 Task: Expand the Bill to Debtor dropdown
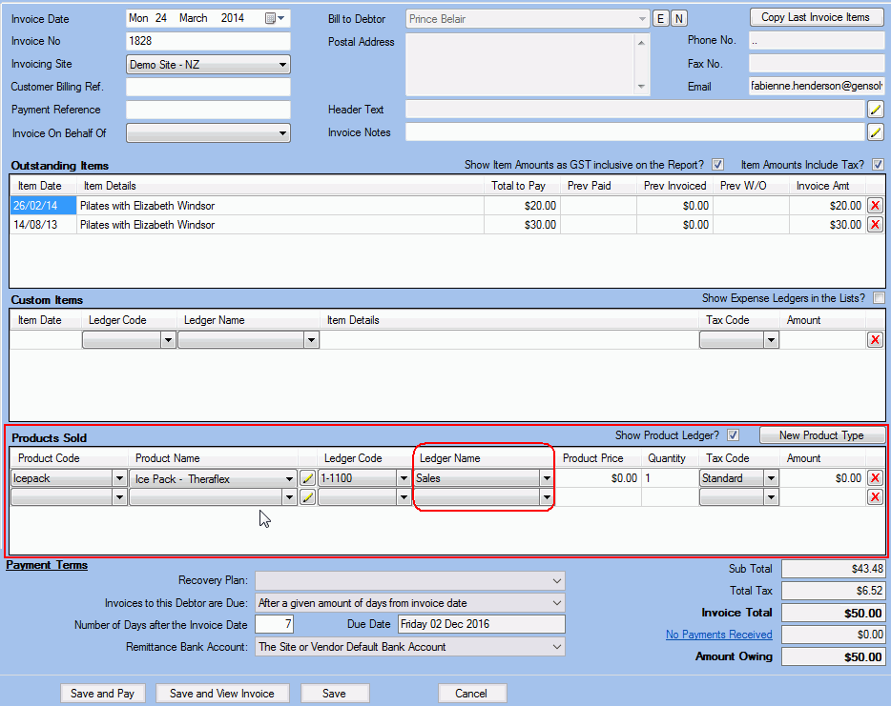pyautogui.click(x=642, y=19)
